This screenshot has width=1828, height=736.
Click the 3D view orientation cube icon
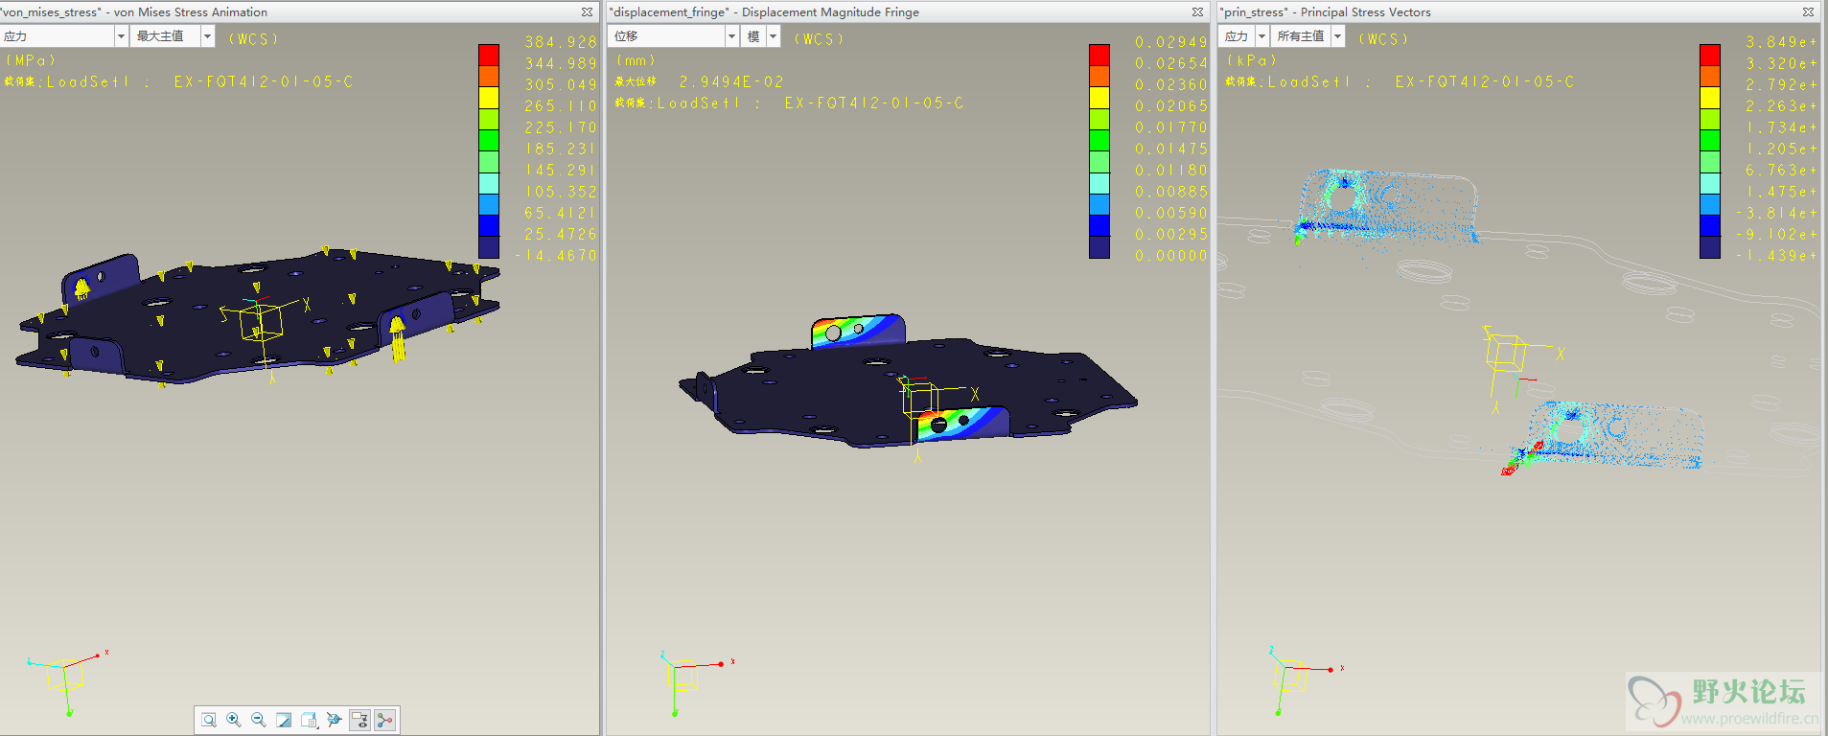pos(334,720)
